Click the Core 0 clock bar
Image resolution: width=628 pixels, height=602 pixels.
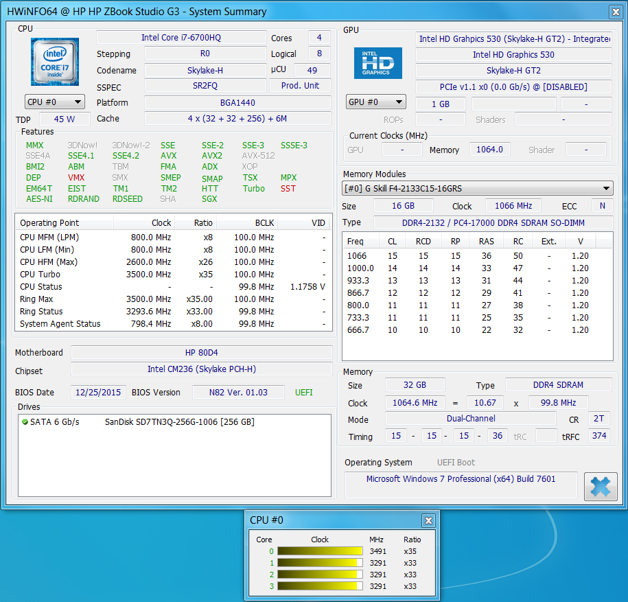click(320, 551)
